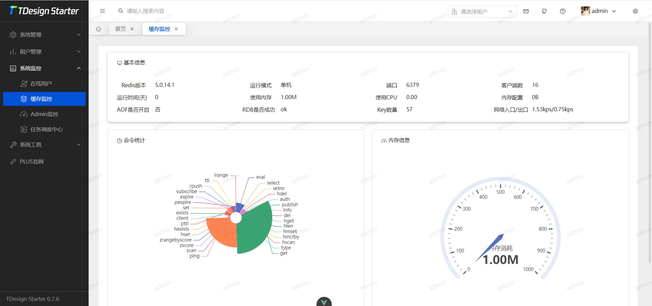
Task: Close the 缓存监控 tab
Action: tap(176, 29)
